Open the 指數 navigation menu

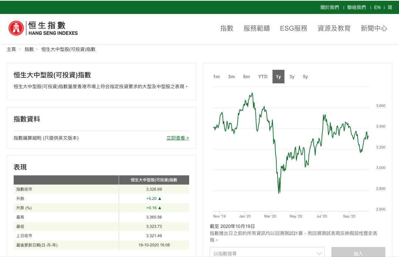click(227, 28)
